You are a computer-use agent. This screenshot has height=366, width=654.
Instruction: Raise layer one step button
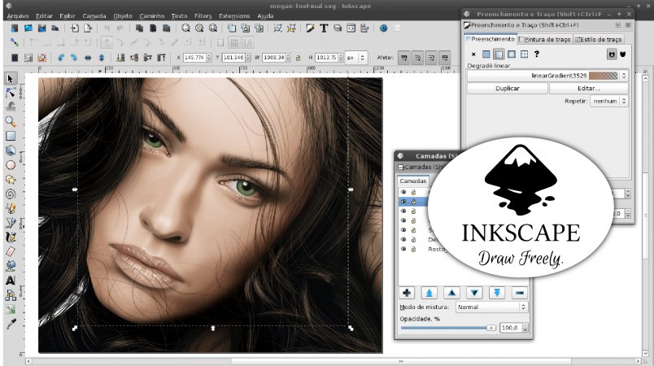point(451,293)
